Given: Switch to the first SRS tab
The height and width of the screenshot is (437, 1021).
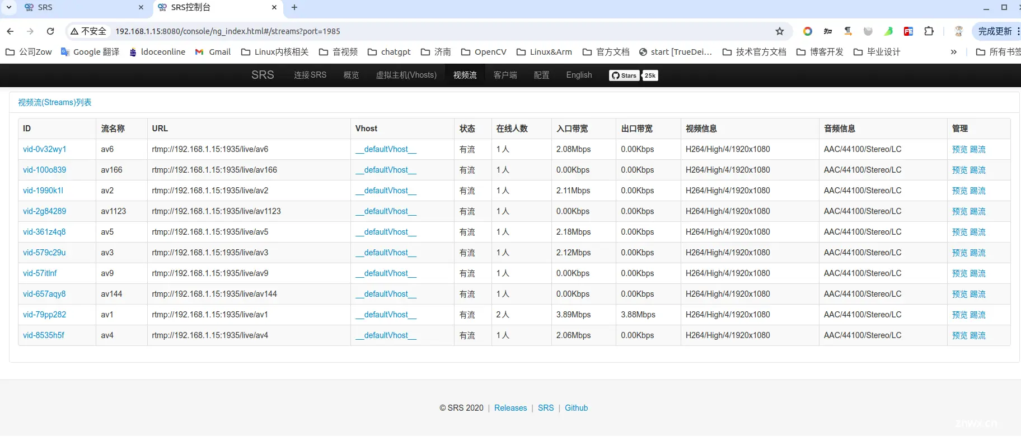Looking at the screenshot, I should pyautogui.click(x=85, y=7).
